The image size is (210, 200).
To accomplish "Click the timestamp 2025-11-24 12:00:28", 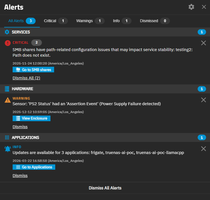I will tap(48, 63).
